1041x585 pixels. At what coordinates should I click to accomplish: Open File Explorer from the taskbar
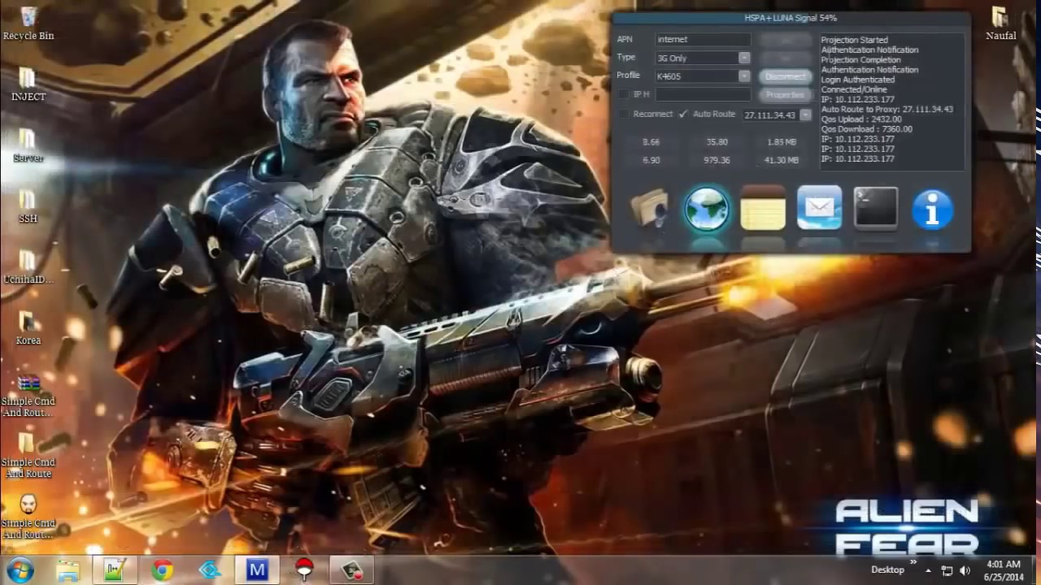pyautogui.click(x=68, y=570)
